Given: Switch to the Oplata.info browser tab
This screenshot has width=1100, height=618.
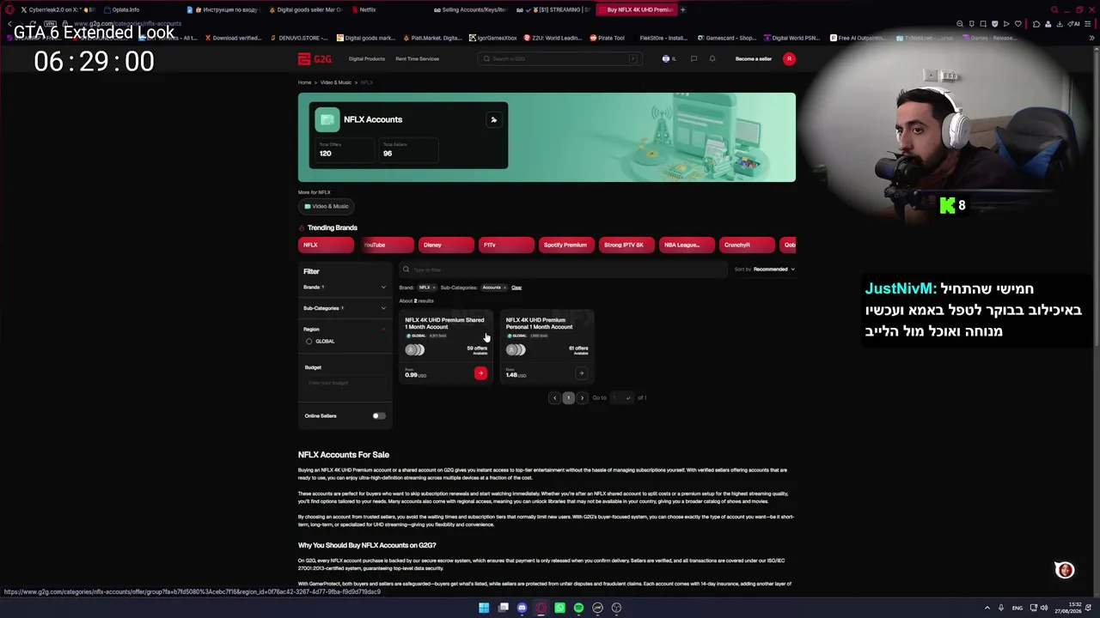Looking at the screenshot, I should tap(141, 9).
